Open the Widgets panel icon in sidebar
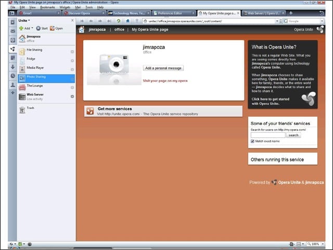Screen dimensions: 333x250 [x=12, y=40]
